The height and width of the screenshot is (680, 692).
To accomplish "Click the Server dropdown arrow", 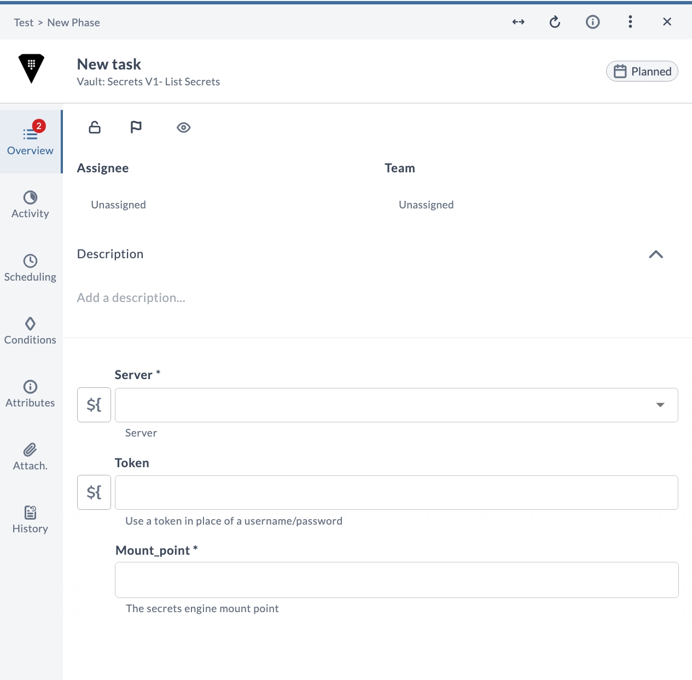I will click(660, 405).
